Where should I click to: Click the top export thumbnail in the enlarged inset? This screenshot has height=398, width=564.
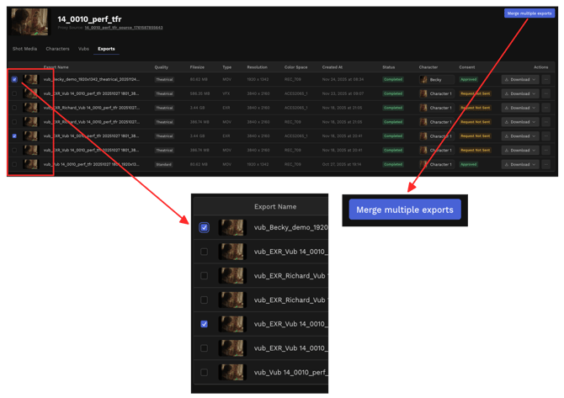point(231,227)
